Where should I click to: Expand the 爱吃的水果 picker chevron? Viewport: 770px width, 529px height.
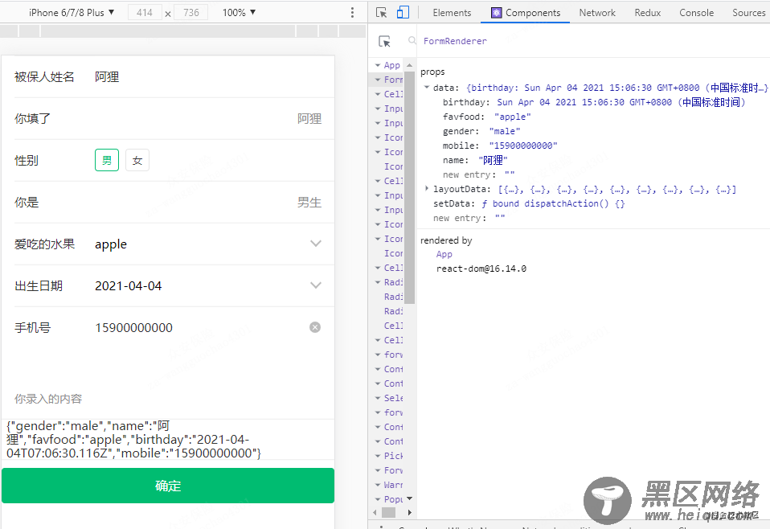pos(316,244)
